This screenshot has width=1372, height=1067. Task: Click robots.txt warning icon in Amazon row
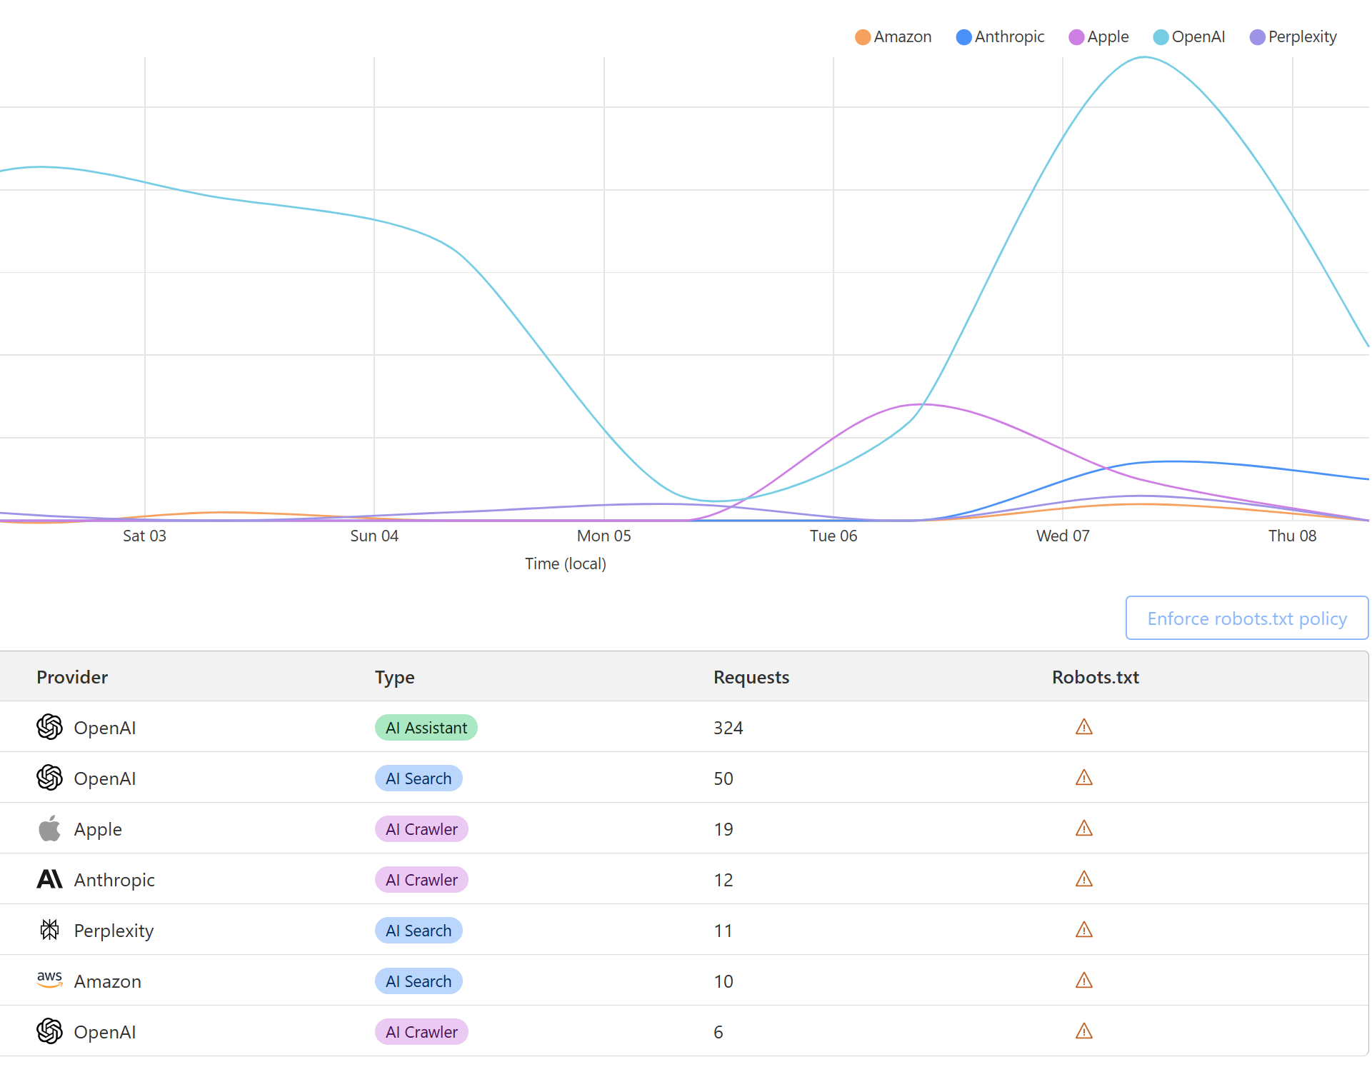tap(1084, 981)
